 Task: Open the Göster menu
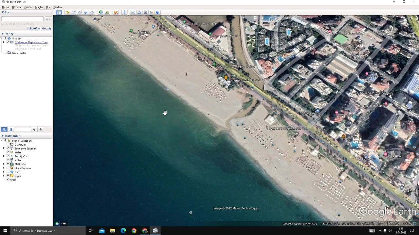(28, 7)
